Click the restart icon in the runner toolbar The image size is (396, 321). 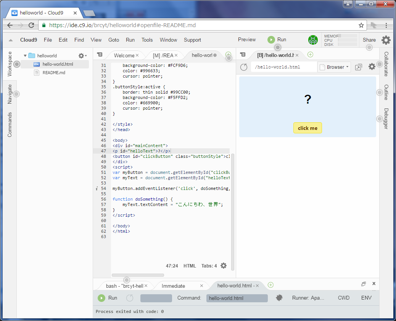(x=130, y=298)
